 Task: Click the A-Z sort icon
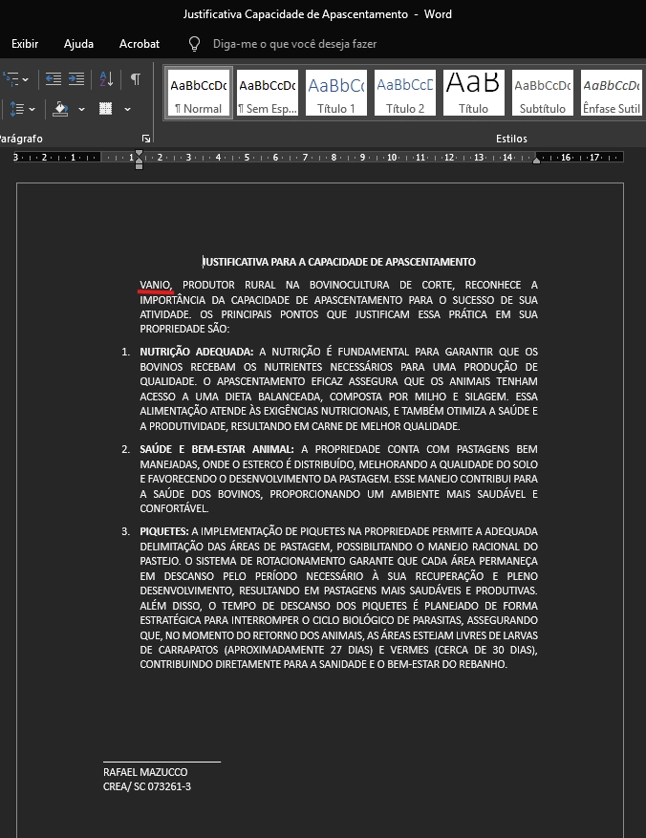(x=106, y=79)
